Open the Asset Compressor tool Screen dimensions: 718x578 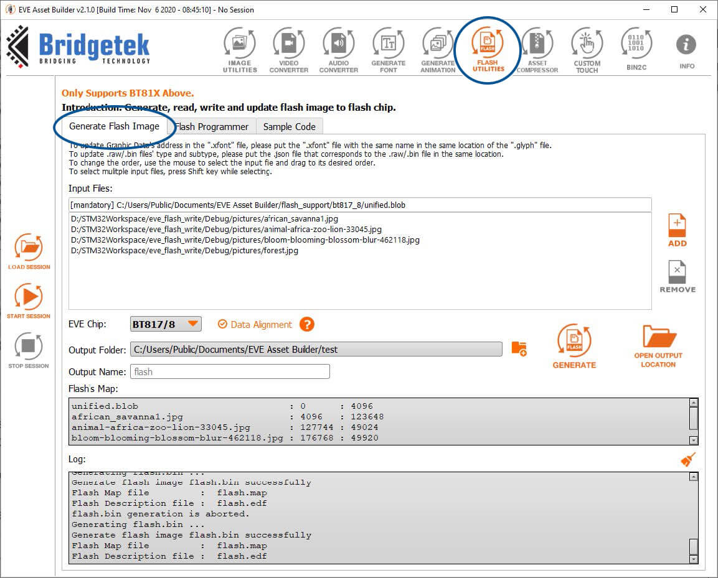(x=537, y=50)
